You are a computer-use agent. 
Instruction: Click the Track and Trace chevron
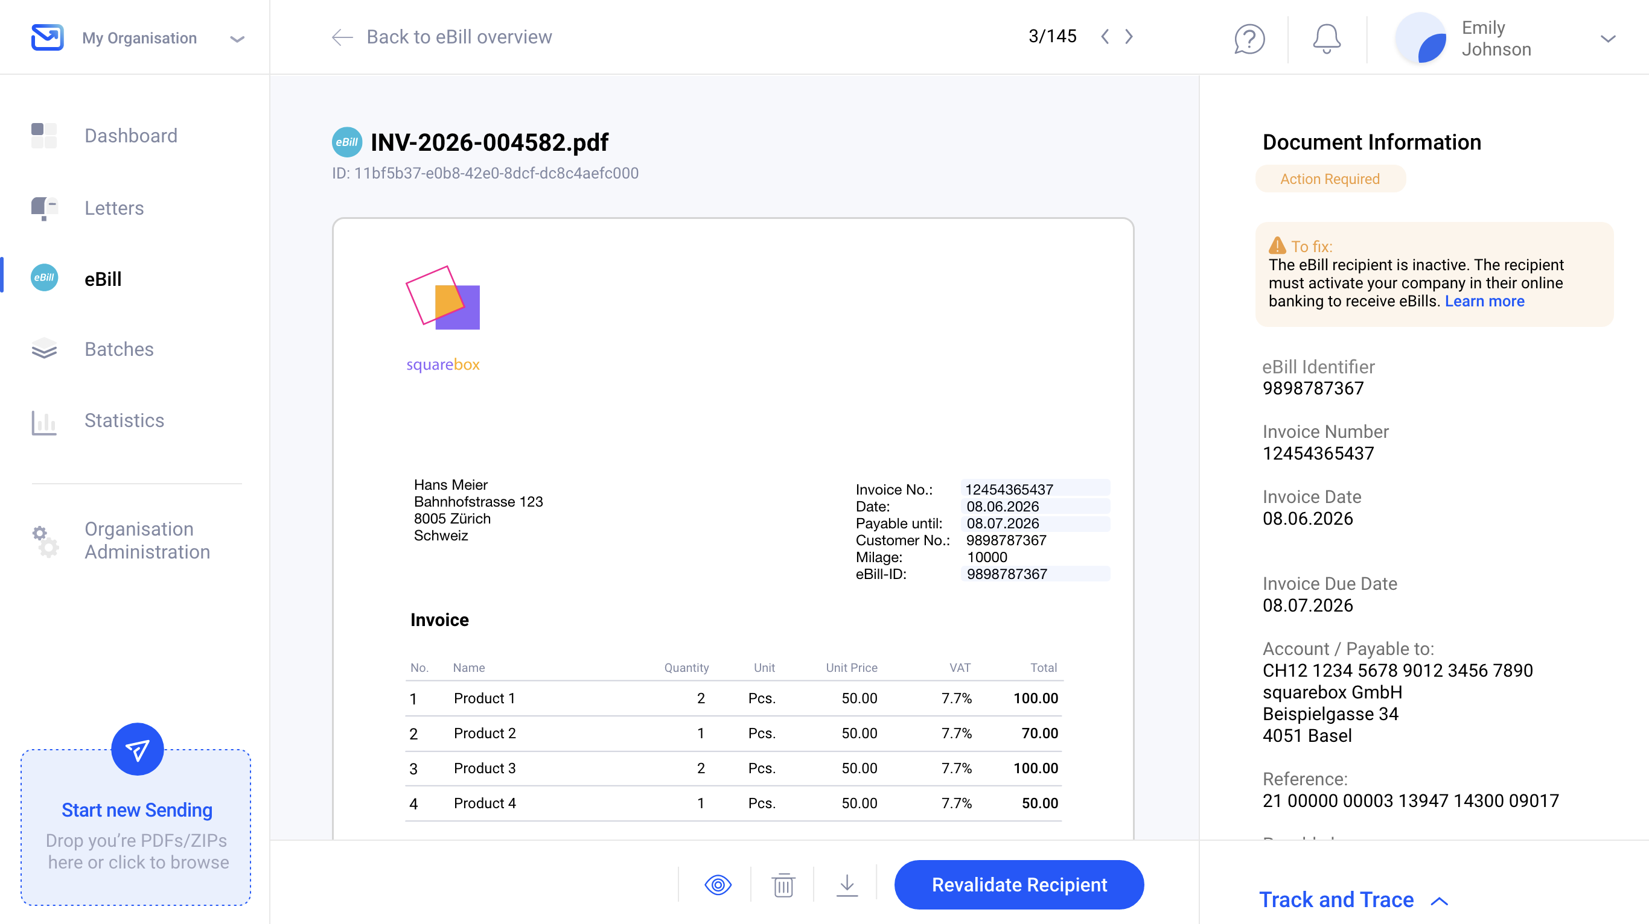1439,901
